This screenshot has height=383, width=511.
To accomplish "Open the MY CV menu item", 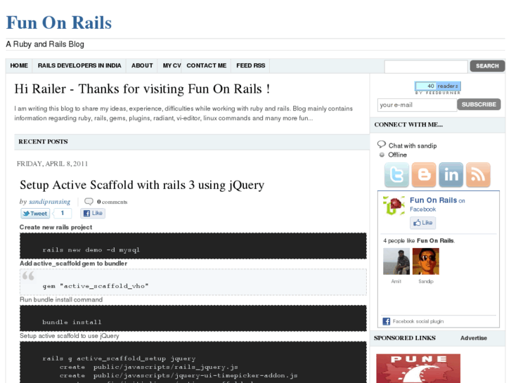I will pos(172,65).
